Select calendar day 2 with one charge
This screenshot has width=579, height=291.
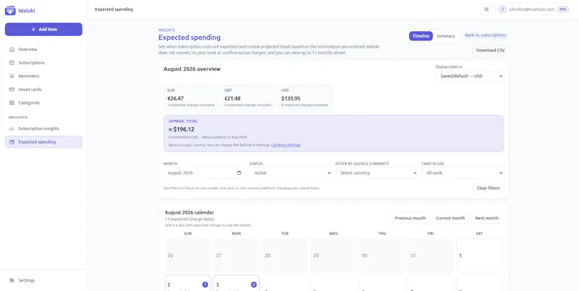tap(188, 283)
